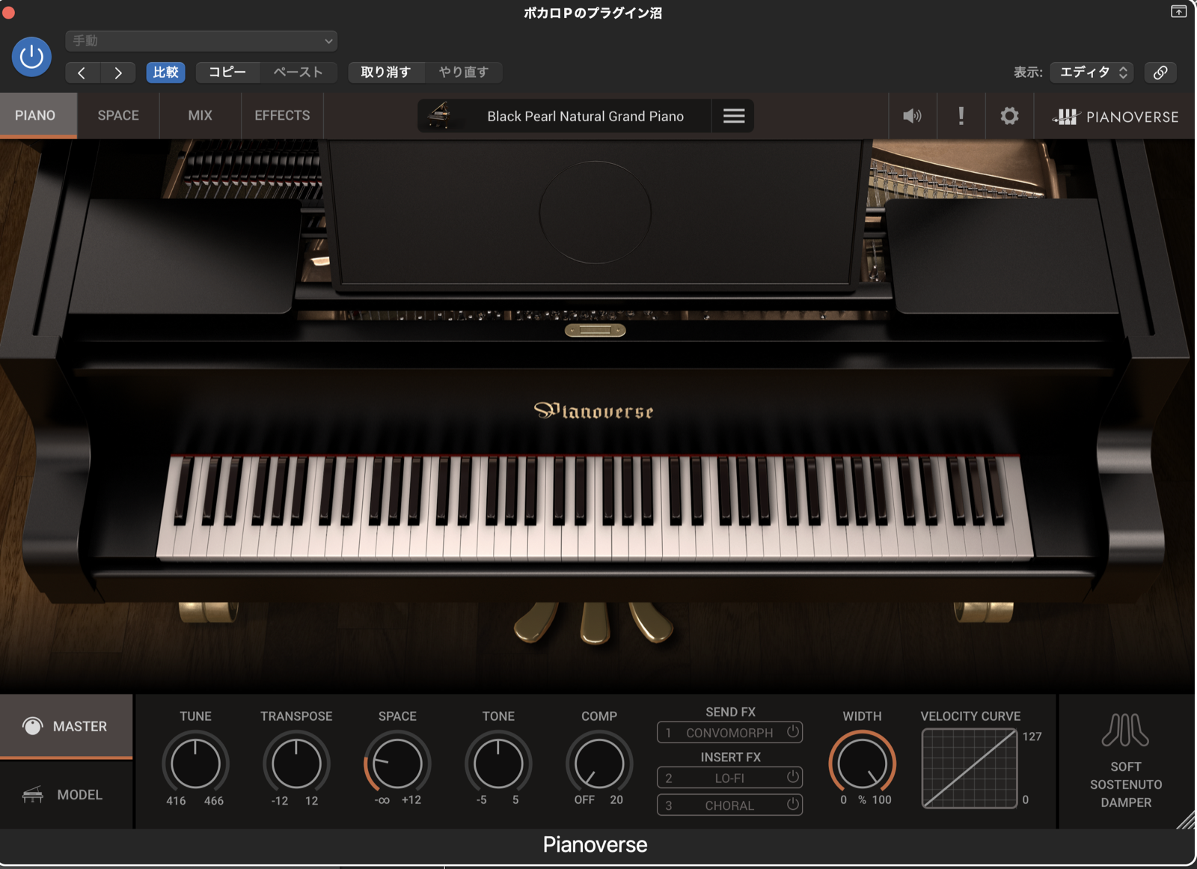Select the CHORAL insert FX slot
The height and width of the screenshot is (869, 1197).
coord(729,805)
